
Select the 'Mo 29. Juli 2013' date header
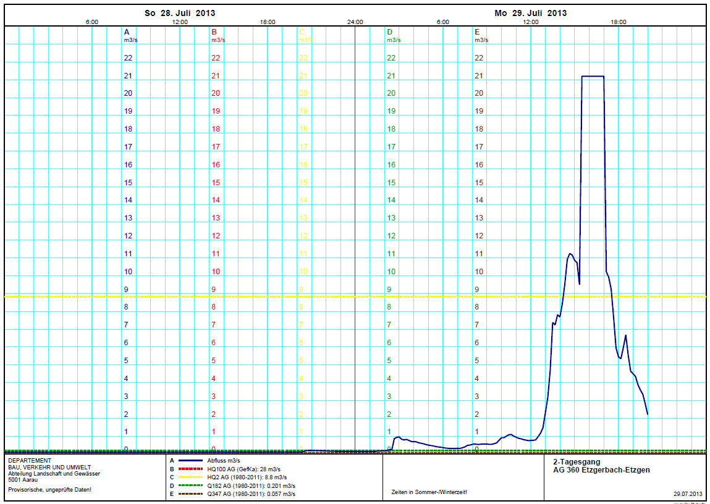(x=530, y=13)
